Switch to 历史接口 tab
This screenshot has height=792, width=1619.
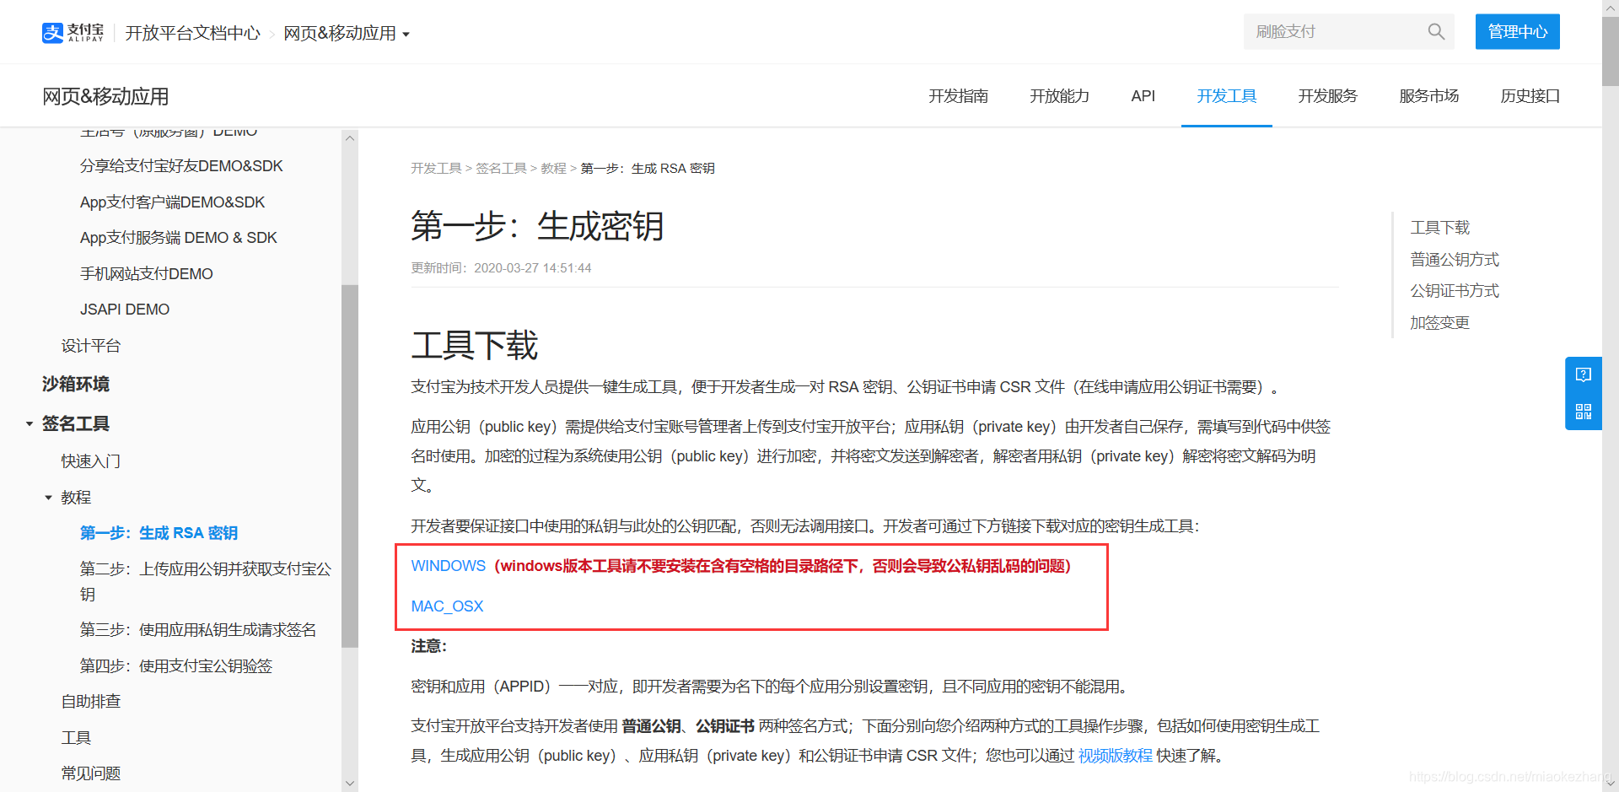pos(1530,96)
